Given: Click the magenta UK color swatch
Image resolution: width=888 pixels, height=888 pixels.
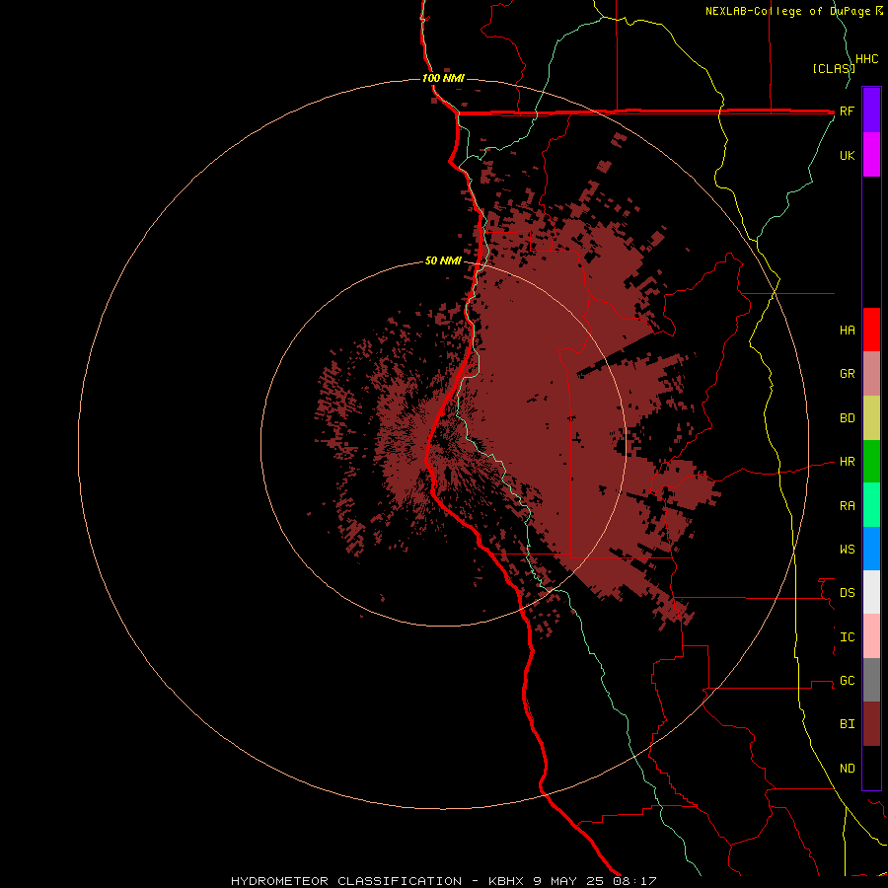Looking at the screenshot, I should (871, 155).
